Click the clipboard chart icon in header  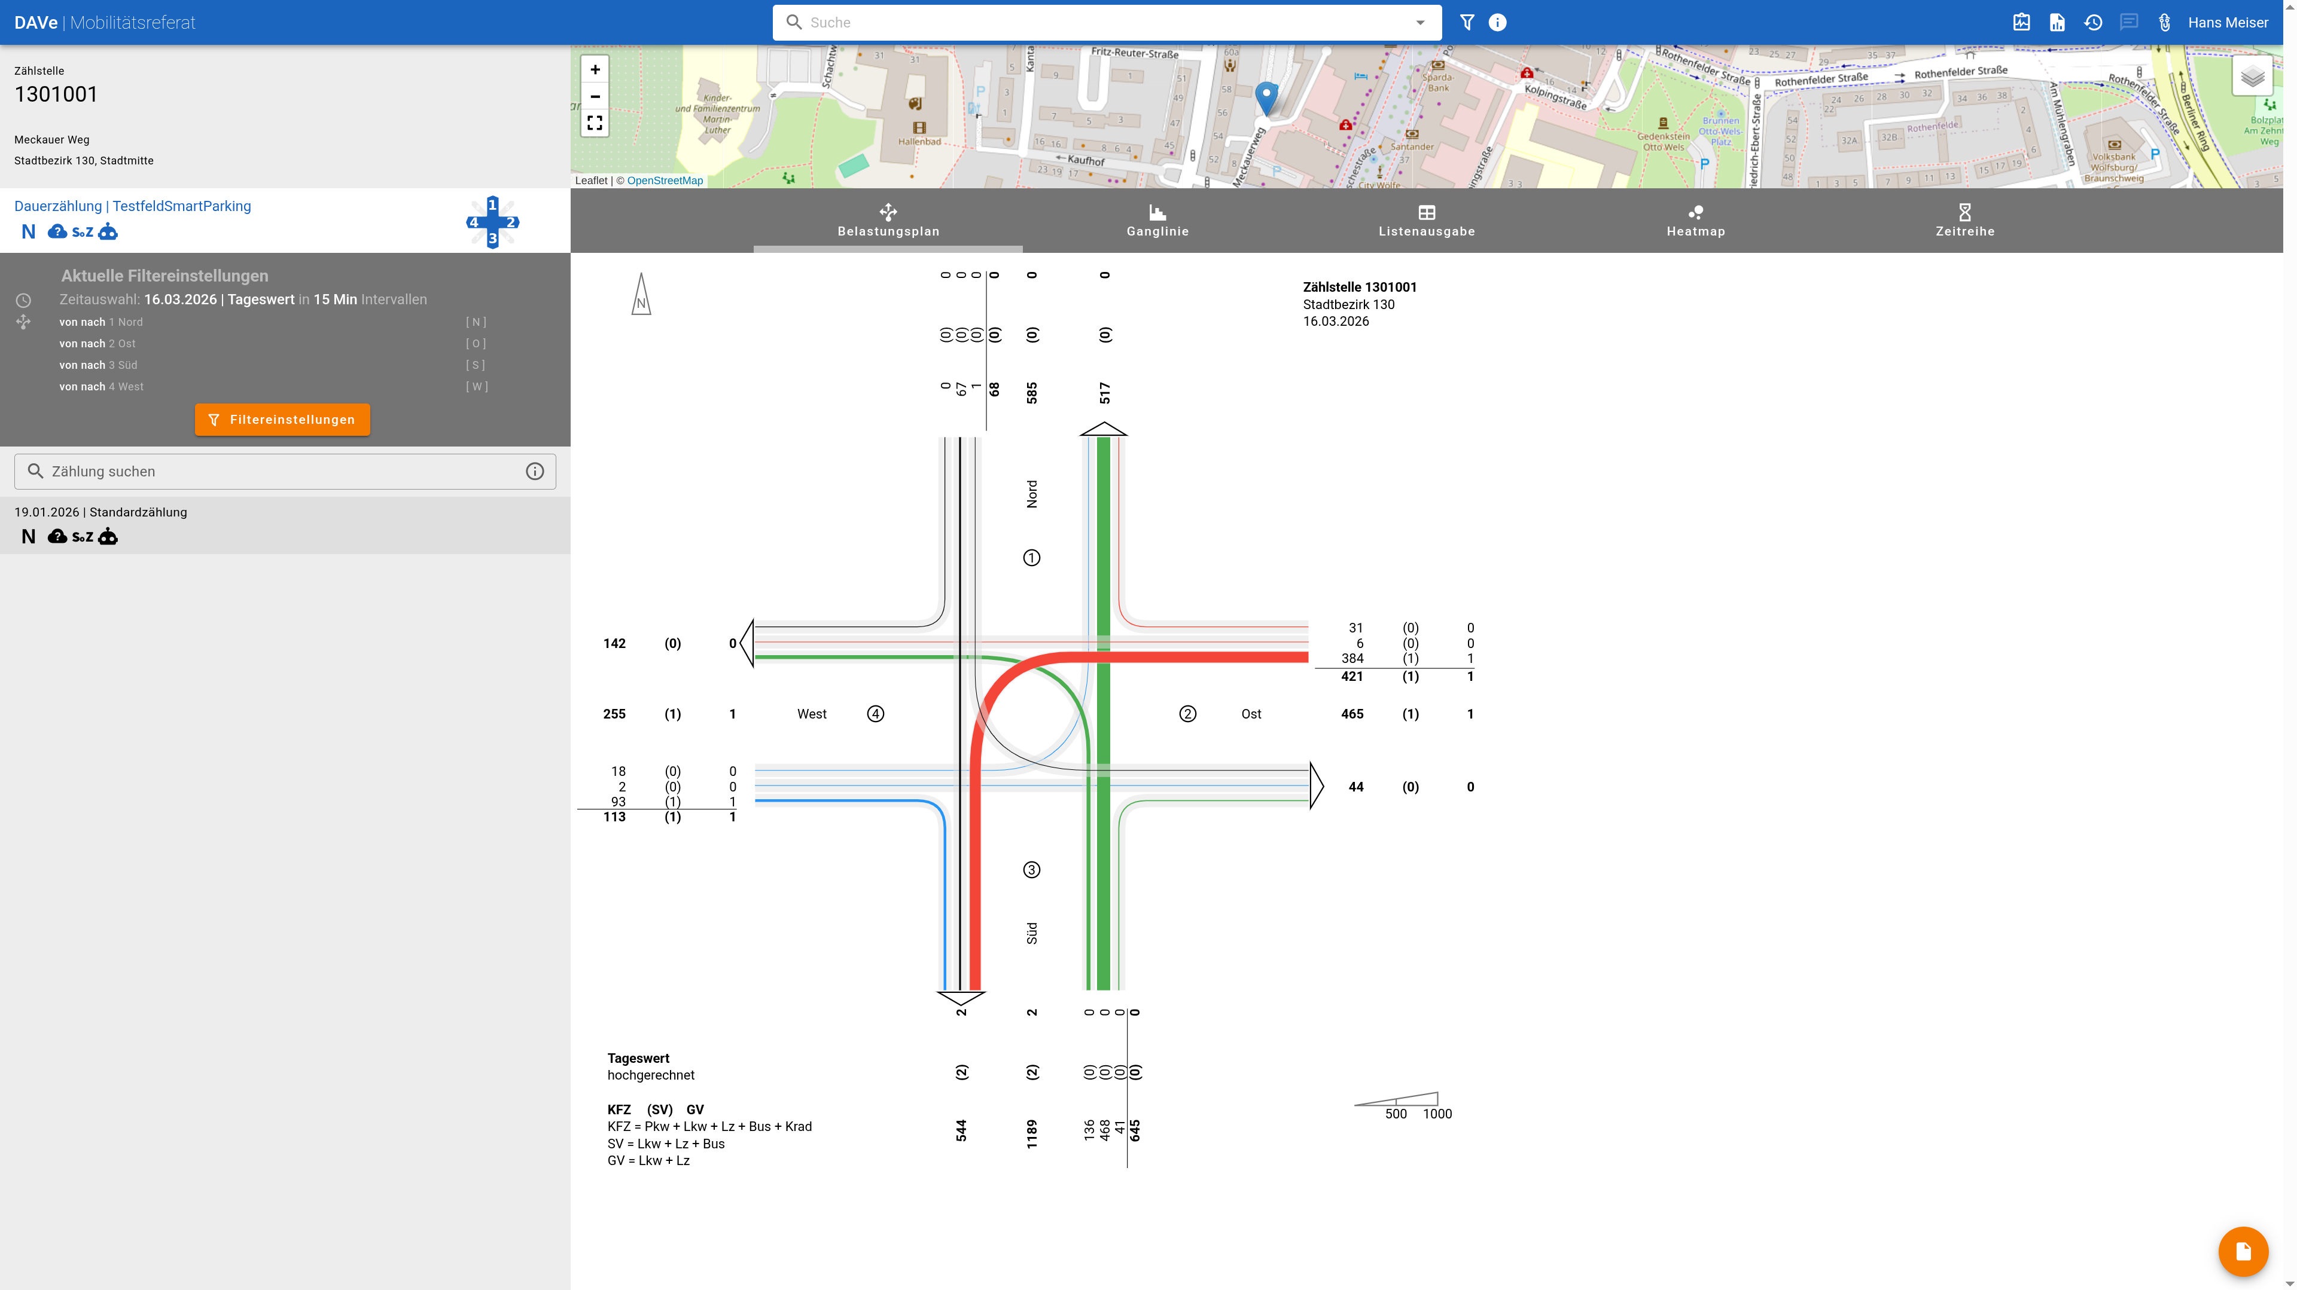coord(2021,22)
